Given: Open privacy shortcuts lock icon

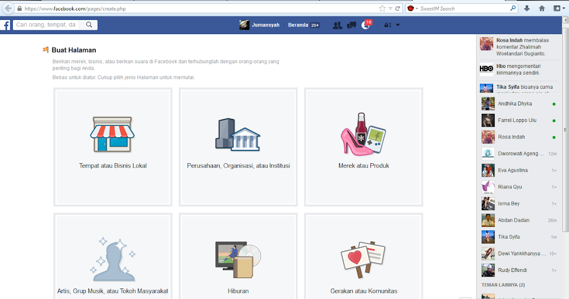Looking at the screenshot, I should tap(388, 25).
